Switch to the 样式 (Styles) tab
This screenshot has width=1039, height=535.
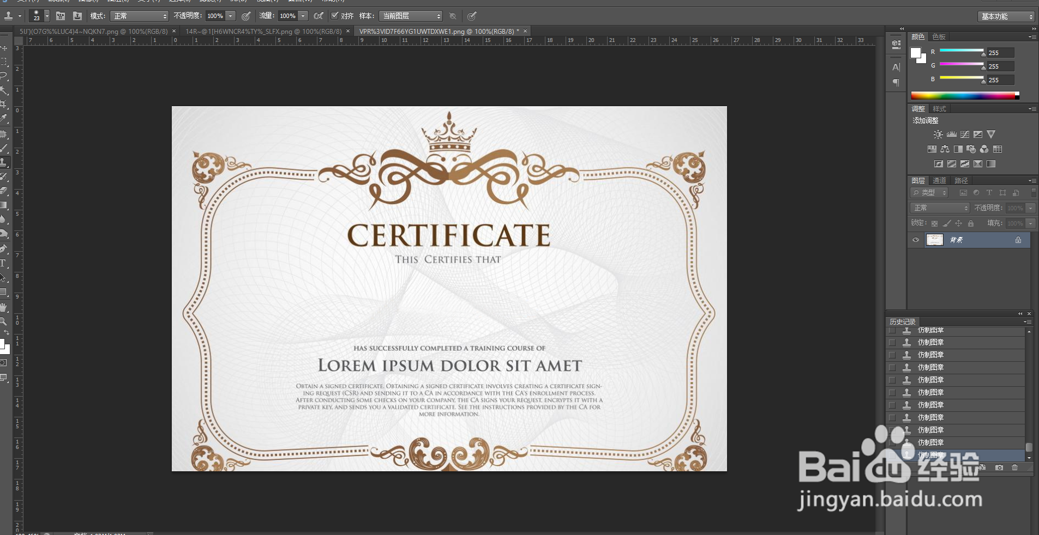click(939, 109)
